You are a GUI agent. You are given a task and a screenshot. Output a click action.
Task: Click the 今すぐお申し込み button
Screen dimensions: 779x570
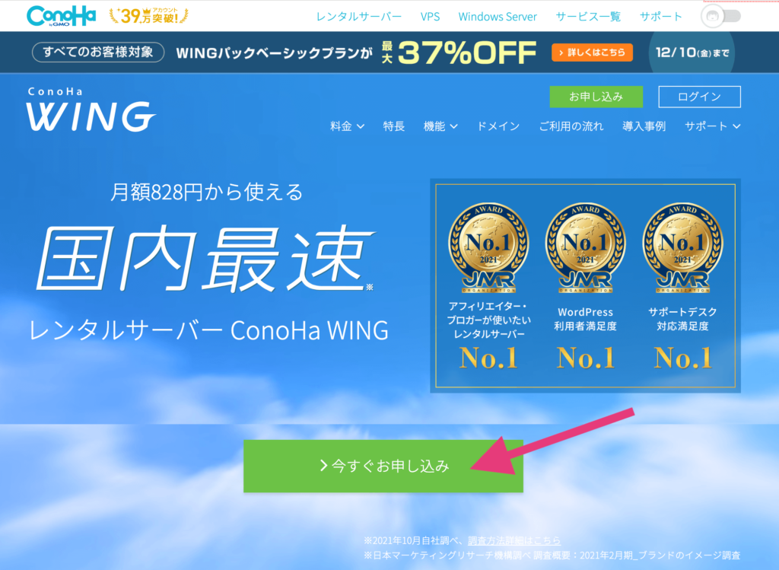[383, 466]
